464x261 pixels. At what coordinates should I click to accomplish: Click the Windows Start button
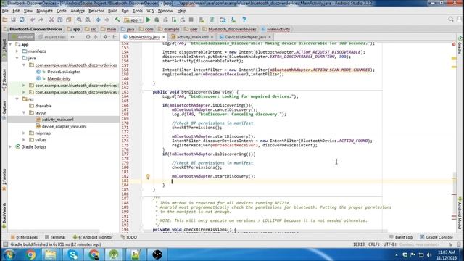pos(9,254)
